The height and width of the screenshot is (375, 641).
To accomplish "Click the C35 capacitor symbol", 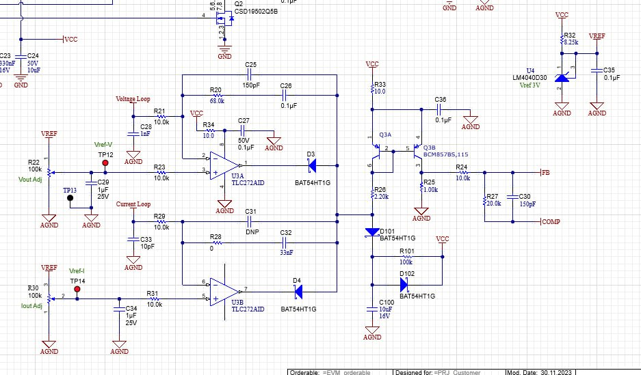I will pos(597,70).
